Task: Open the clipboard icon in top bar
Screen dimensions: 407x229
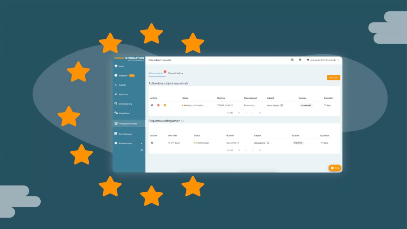Action: pos(292,60)
